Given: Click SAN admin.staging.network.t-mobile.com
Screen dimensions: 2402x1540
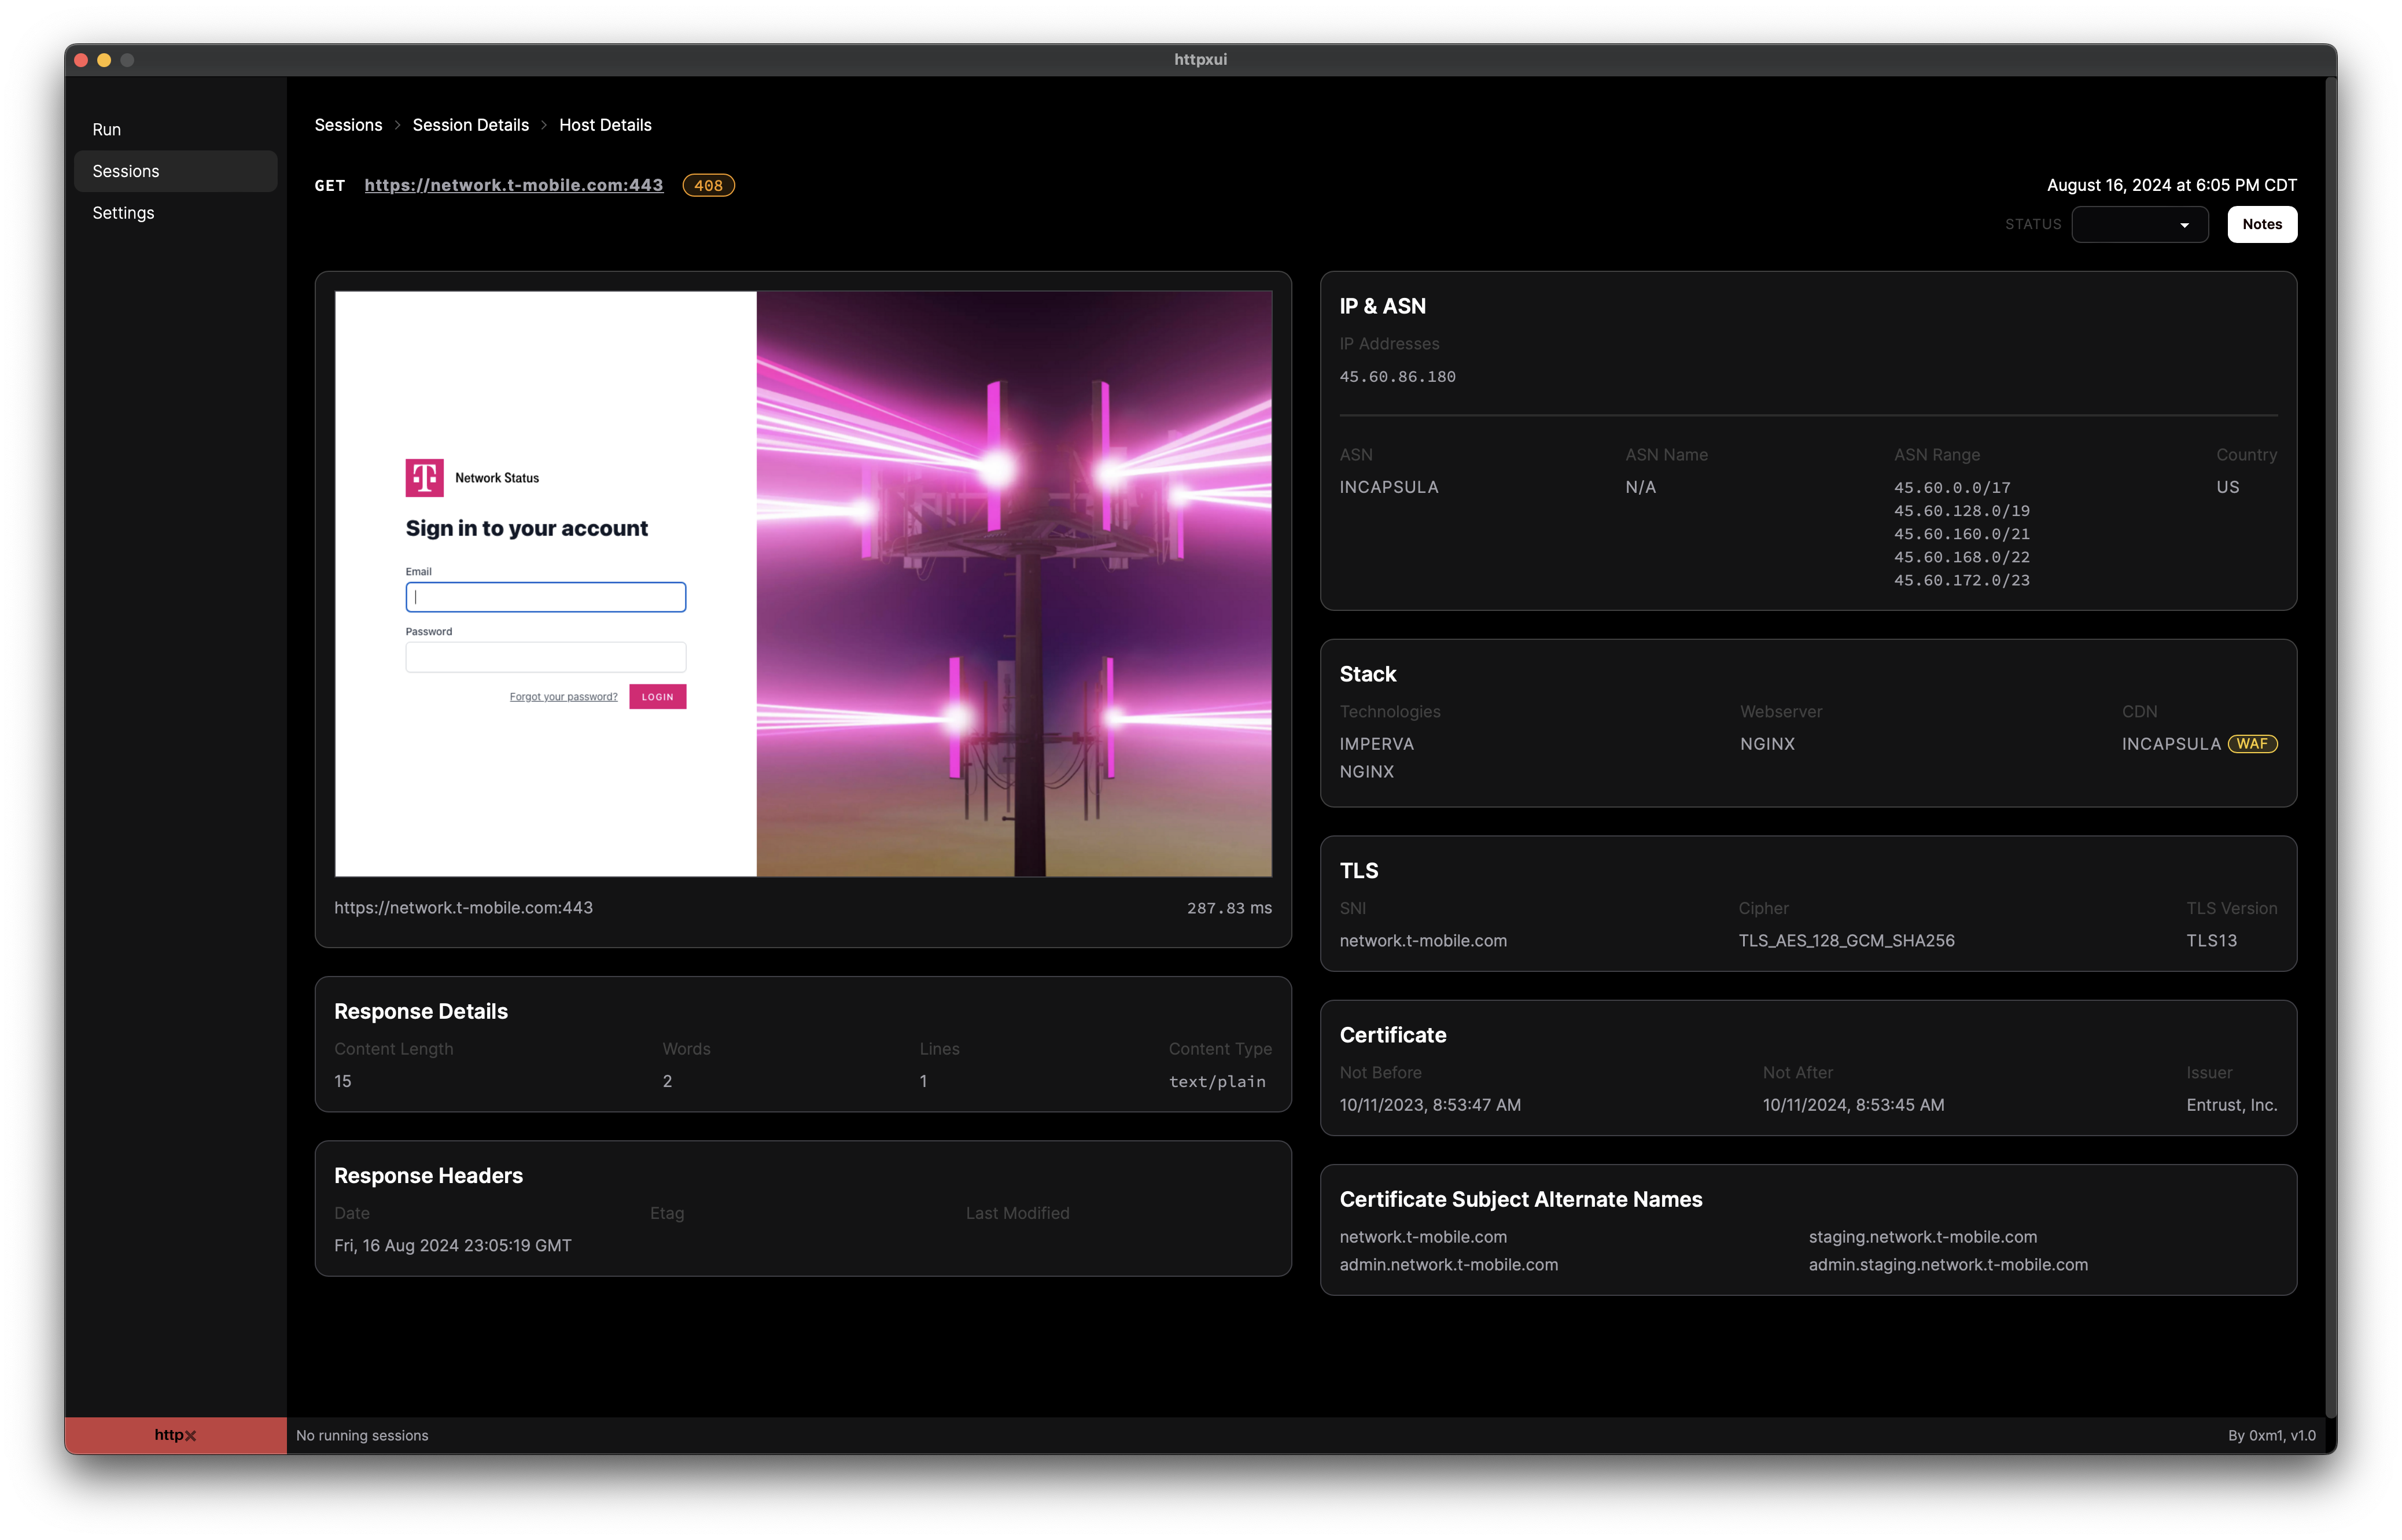Looking at the screenshot, I should click(1948, 1265).
